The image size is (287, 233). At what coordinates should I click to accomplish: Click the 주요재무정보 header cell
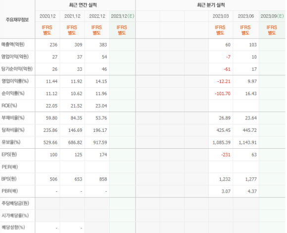pos(17,20)
